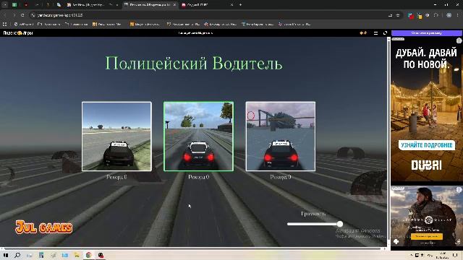Image resolution: width=463 pixels, height=260 pixels.
Task: Click the horizontal page scrollbar
Action: point(192,249)
